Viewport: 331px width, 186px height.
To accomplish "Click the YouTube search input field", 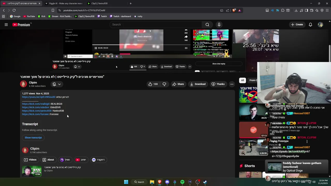I will [x=156, y=25].
